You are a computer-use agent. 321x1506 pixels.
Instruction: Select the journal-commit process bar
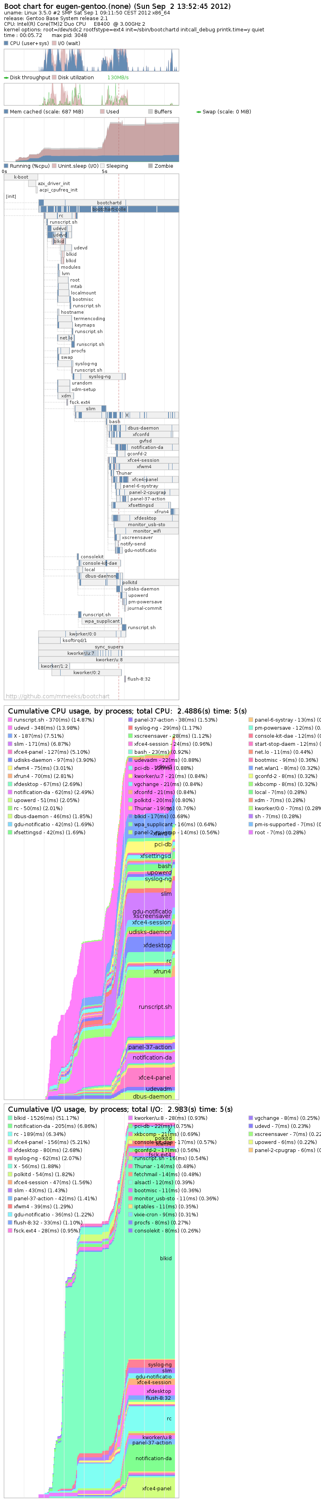coord(126,607)
